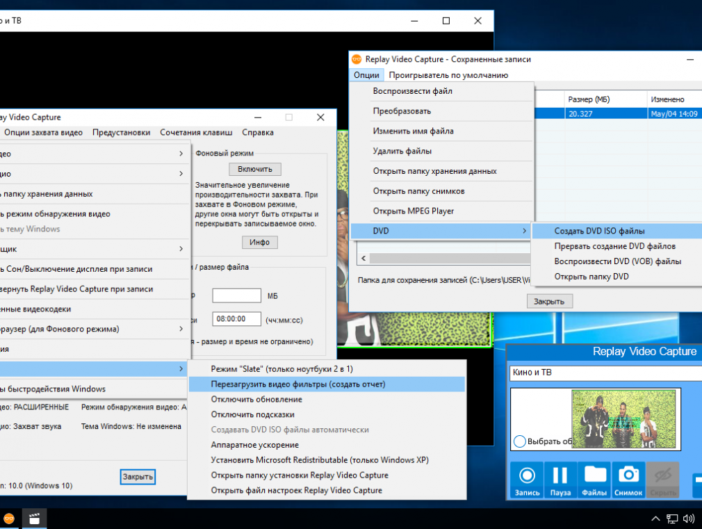Select Установить Microsoft Redistributable (только Windows XP)
The height and width of the screenshot is (529, 702).
point(327,460)
